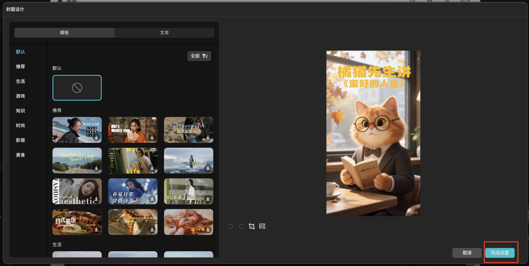Choose the 美食 category in sidebar

point(21,155)
